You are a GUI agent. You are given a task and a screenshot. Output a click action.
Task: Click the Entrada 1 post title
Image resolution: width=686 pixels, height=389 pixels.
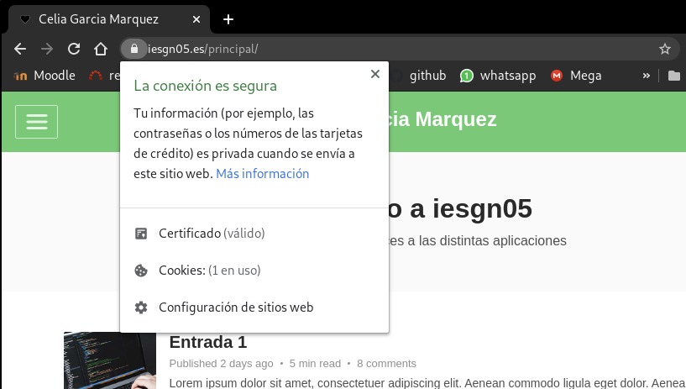(208, 342)
